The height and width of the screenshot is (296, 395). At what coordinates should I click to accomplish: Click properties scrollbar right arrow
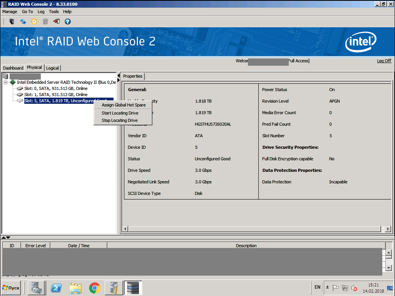388,229
